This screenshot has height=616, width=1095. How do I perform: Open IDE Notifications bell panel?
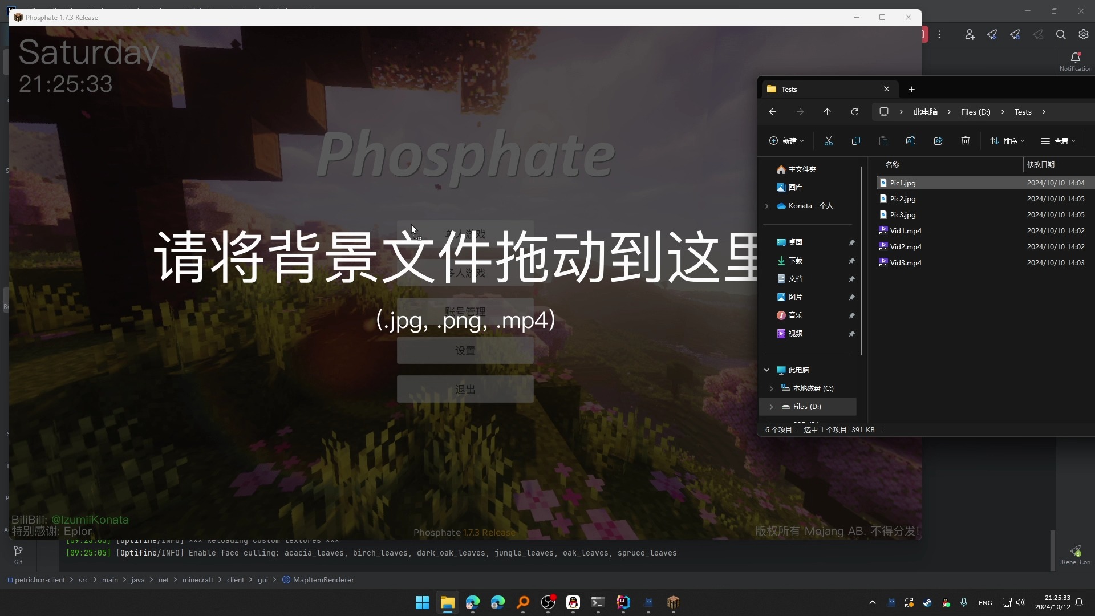coord(1076,61)
